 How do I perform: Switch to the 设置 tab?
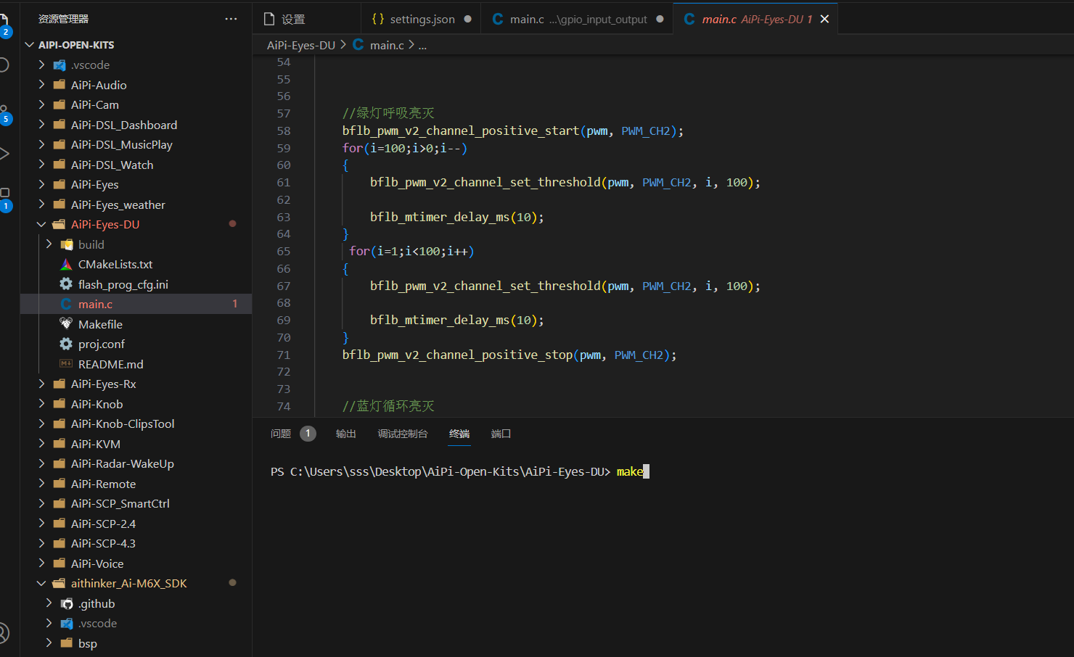pyautogui.click(x=306, y=19)
